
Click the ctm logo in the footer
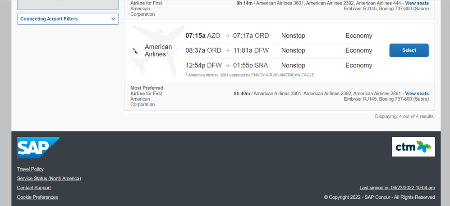tap(413, 147)
